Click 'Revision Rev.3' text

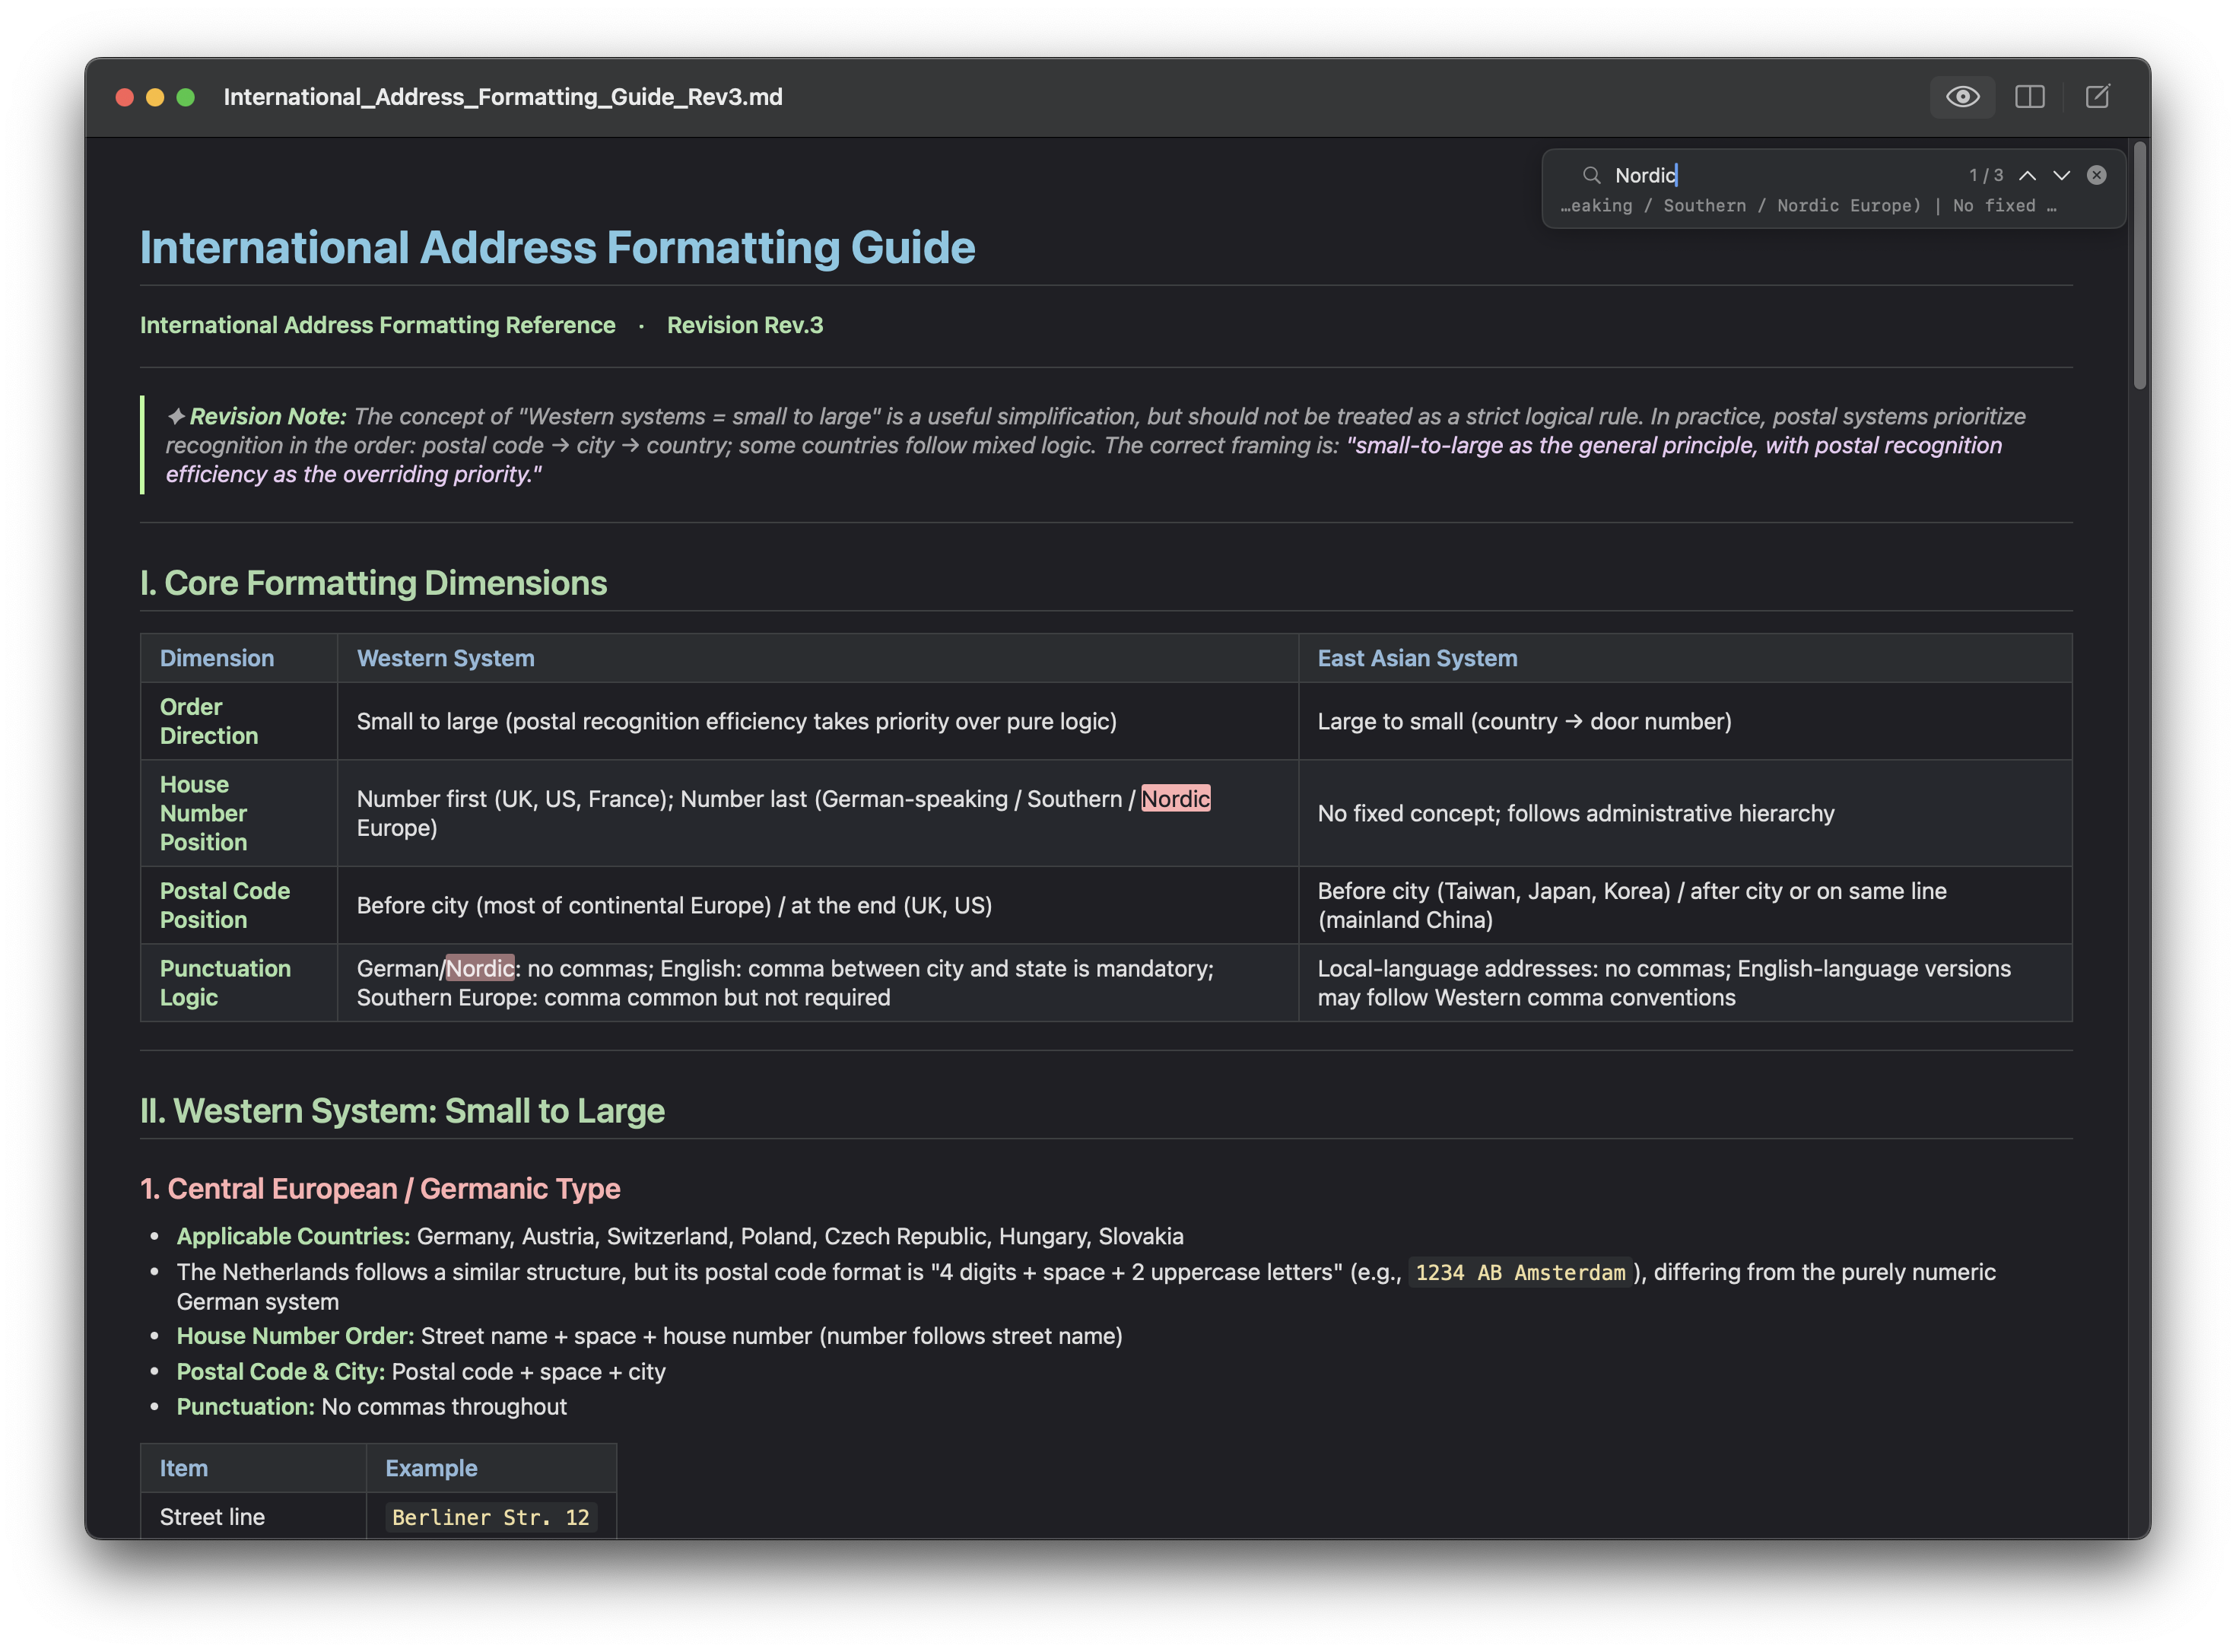(745, 325)
